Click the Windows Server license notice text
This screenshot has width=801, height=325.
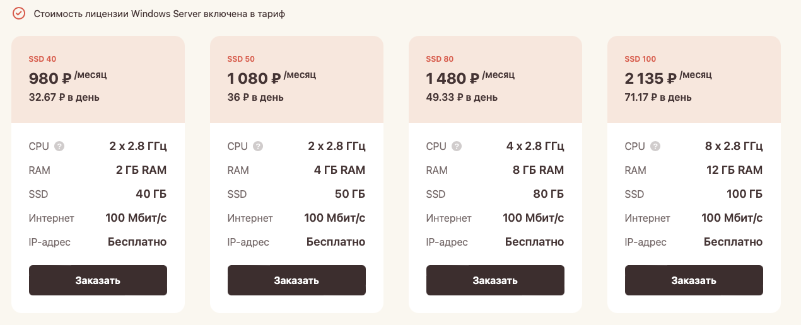coord(160,13)
